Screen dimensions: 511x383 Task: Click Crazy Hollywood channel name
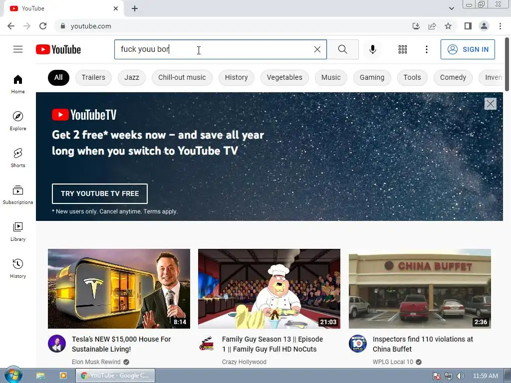coord(244,362)
